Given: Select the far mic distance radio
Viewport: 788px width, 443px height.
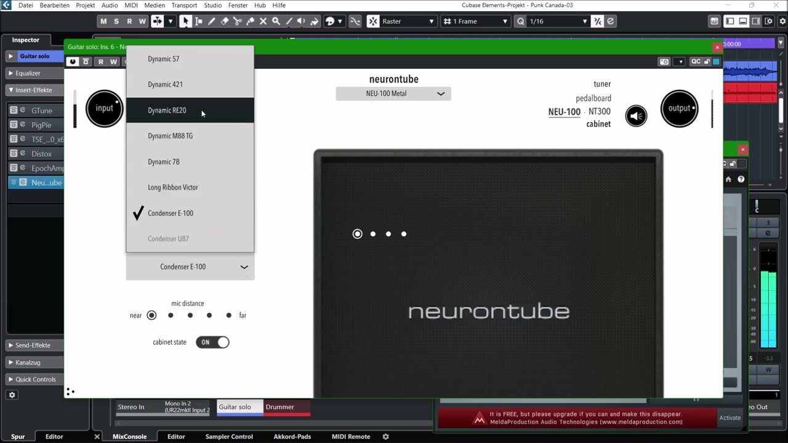Looking at the screenshot, I should pyautogui.click(x=229, y=315).
